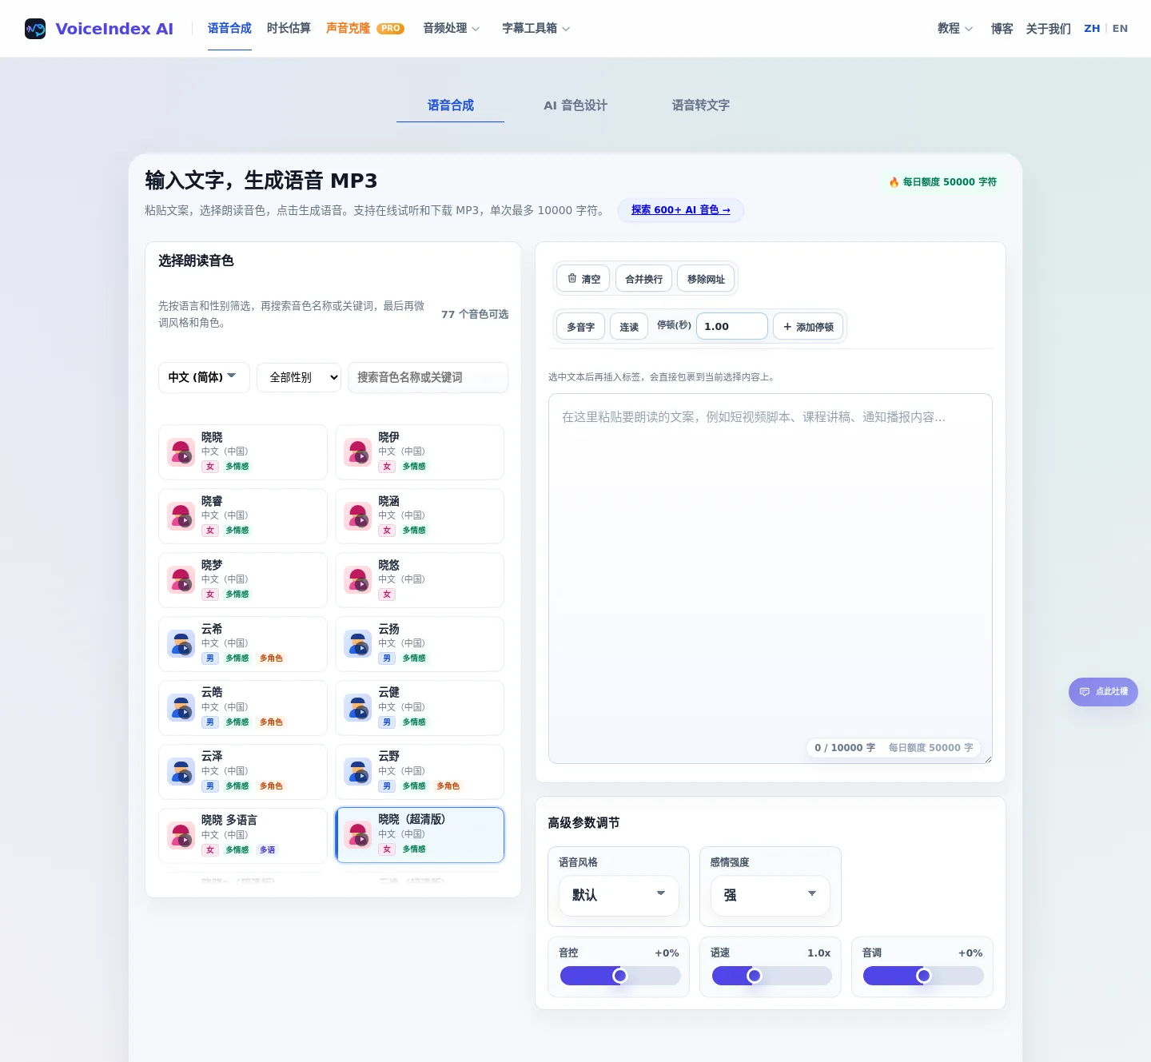Play preview of voice 晓晓 avatar
This screenshot has height=1062, width=1151.
click(181, 452)
